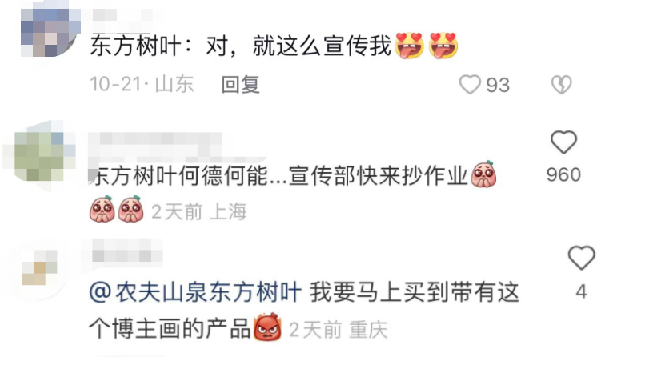The height and width of the screenshot is (365, 645).
Task: Open the blurred username of second commenter
Action: (155, 140)
